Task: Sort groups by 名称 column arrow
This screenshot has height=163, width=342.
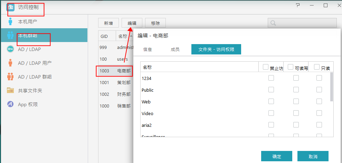Action: click(131, 36)
